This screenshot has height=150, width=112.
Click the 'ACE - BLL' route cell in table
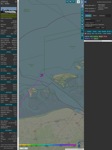click(x=95, y=34)
